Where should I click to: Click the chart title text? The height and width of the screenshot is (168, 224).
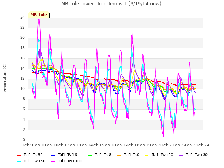pyautogui.click(x=111, y=4)
